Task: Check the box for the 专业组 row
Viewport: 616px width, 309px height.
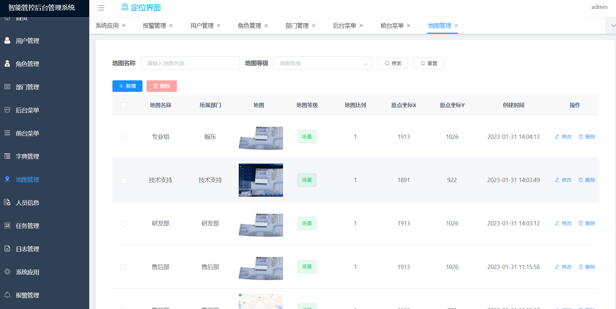Action: click(x=124, y=137)
